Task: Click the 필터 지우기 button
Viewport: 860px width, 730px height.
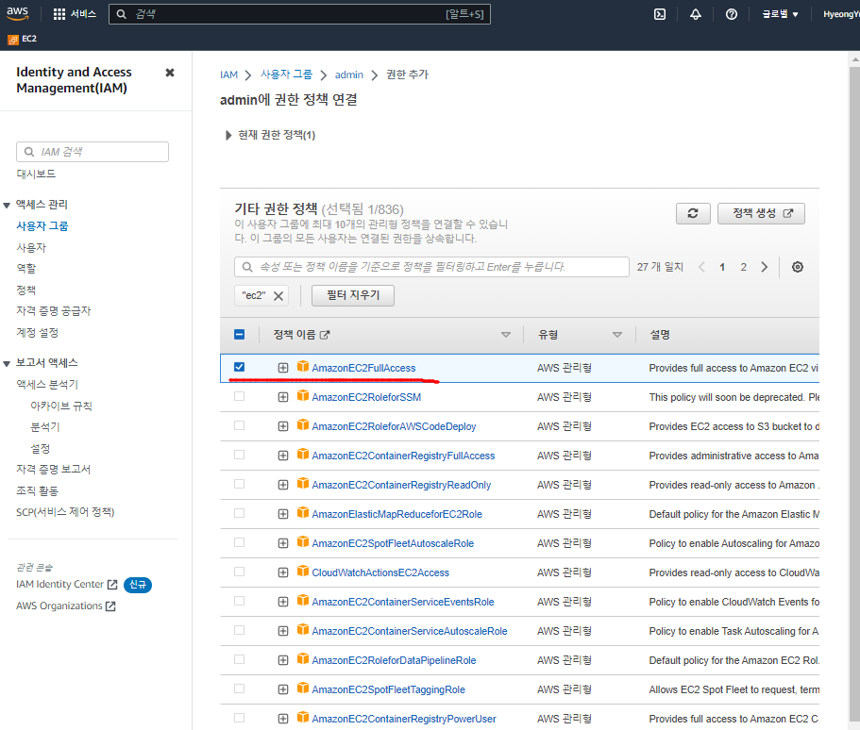Action: coord(353,295)
